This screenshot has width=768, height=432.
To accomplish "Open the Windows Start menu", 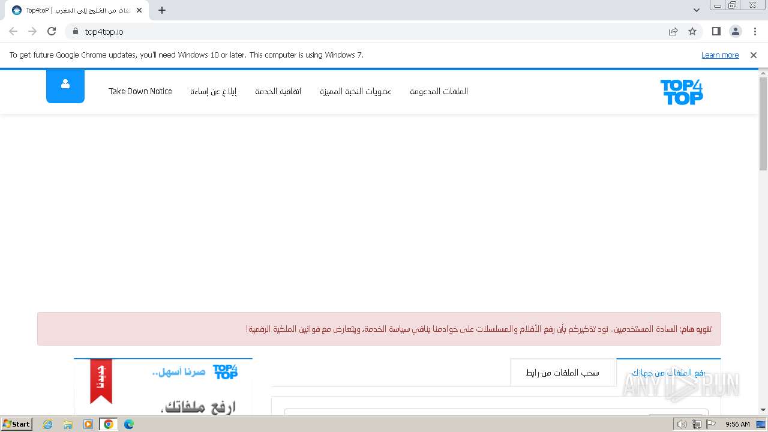I will point(17,424).
